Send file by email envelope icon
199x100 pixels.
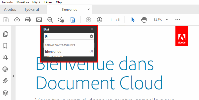pos(39,20)
